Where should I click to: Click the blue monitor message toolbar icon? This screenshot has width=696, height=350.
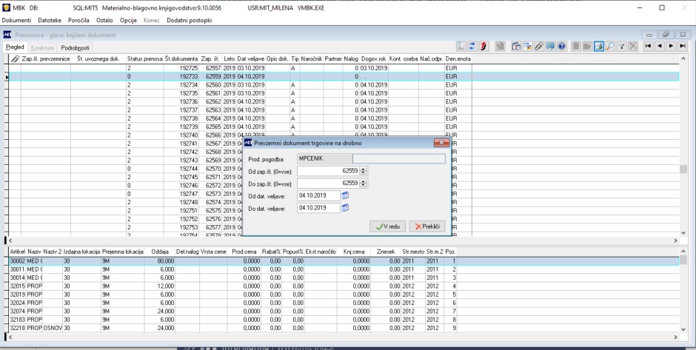coord(550,46)
